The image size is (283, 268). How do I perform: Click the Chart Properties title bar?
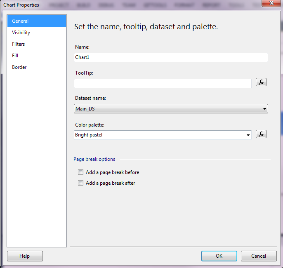(124, 5)
